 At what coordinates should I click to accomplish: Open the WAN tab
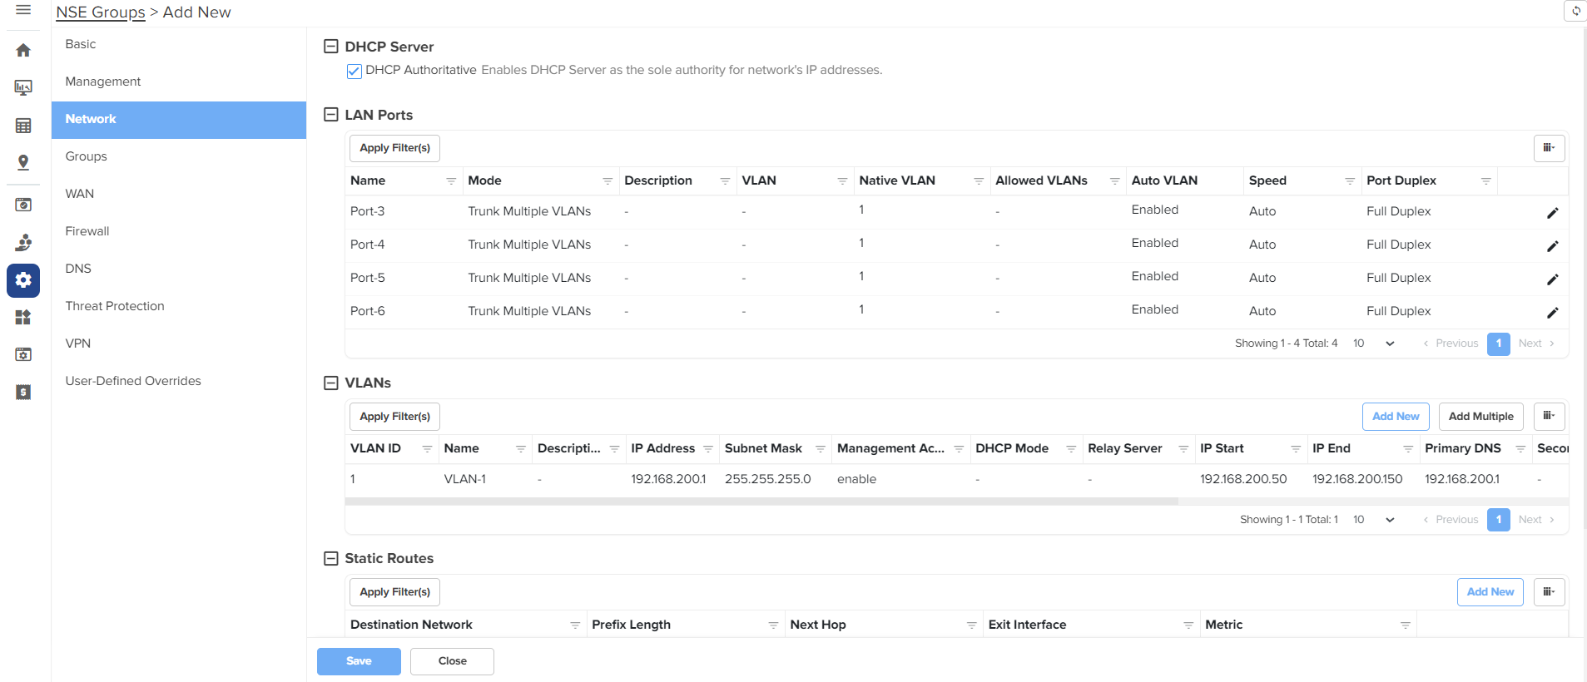click(x=179, y=194)
